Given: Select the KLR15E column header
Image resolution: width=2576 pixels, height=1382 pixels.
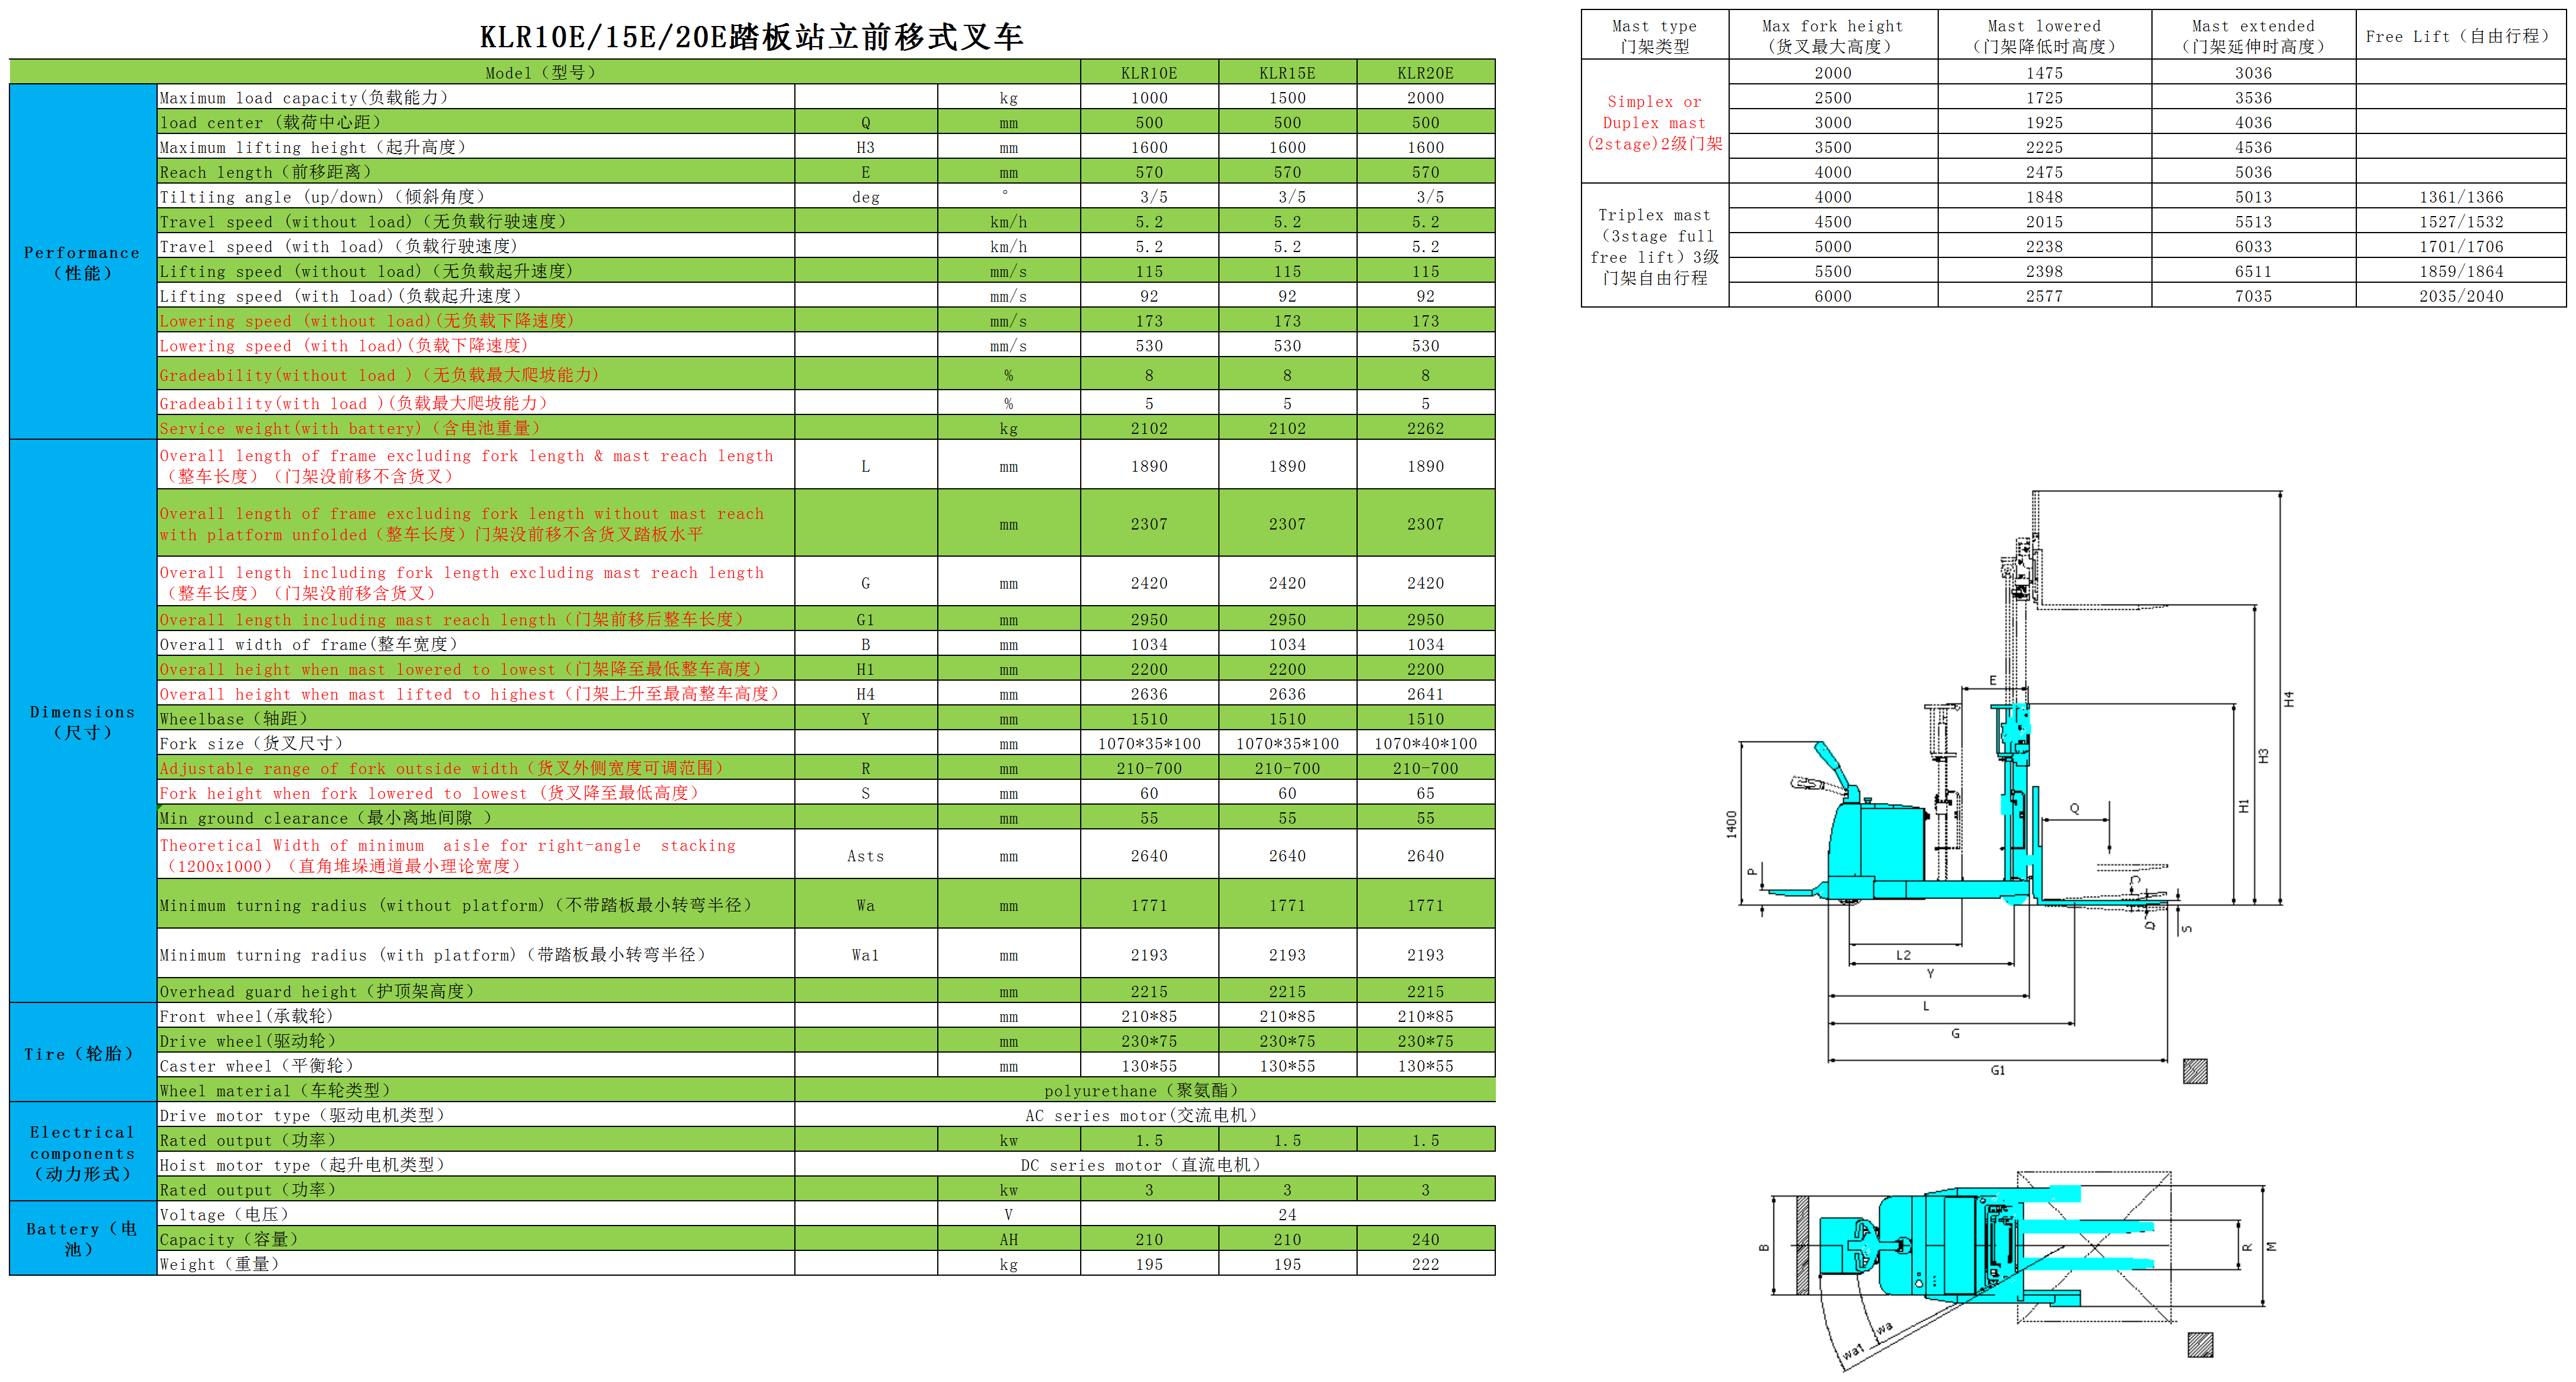Looking at the screenshot, I should point(1287,73).
